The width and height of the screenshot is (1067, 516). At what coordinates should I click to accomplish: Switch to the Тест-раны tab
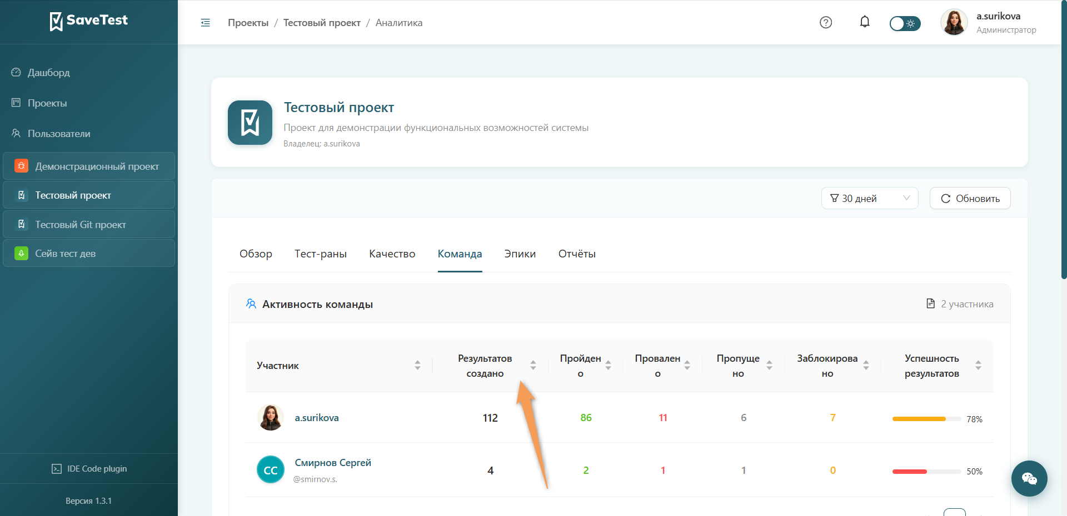tap(321, 254)
